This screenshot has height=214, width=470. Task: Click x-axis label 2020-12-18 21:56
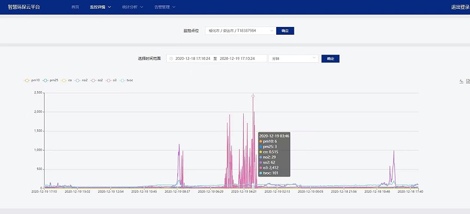[344, 191]
